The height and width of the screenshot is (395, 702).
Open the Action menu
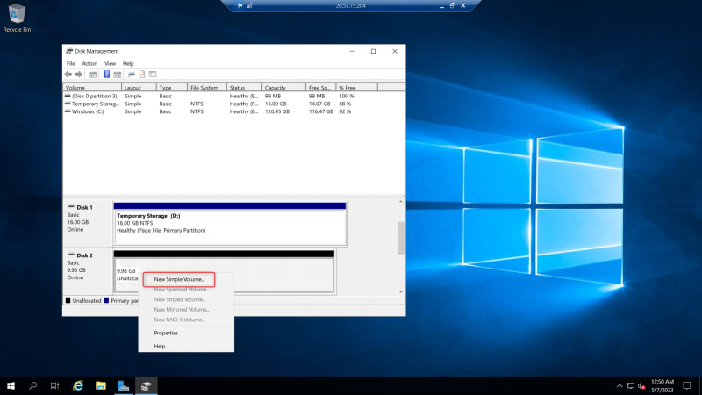(90, 63)
